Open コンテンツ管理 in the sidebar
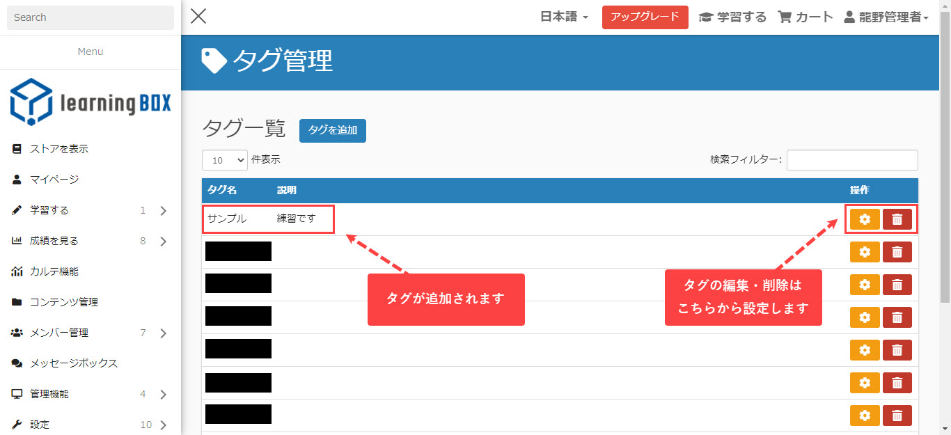Image resolution: width=951 pixels, height=435 pixels. 63,302
